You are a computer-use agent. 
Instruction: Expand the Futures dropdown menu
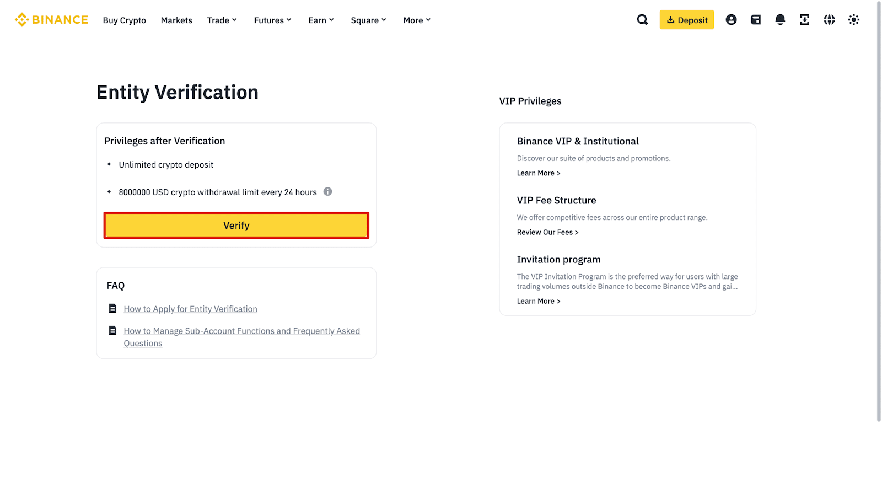pyautogui.click(x=272, y=20)
